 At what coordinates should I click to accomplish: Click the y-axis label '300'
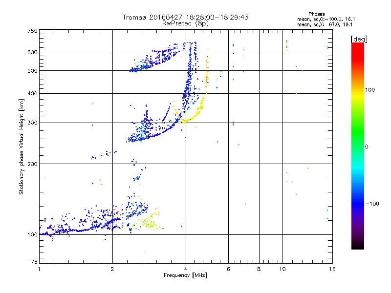32,123
